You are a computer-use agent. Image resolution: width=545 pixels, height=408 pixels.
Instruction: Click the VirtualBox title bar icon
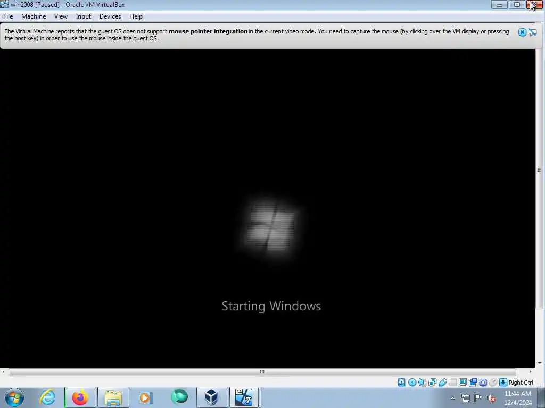[x=4, y=4]
